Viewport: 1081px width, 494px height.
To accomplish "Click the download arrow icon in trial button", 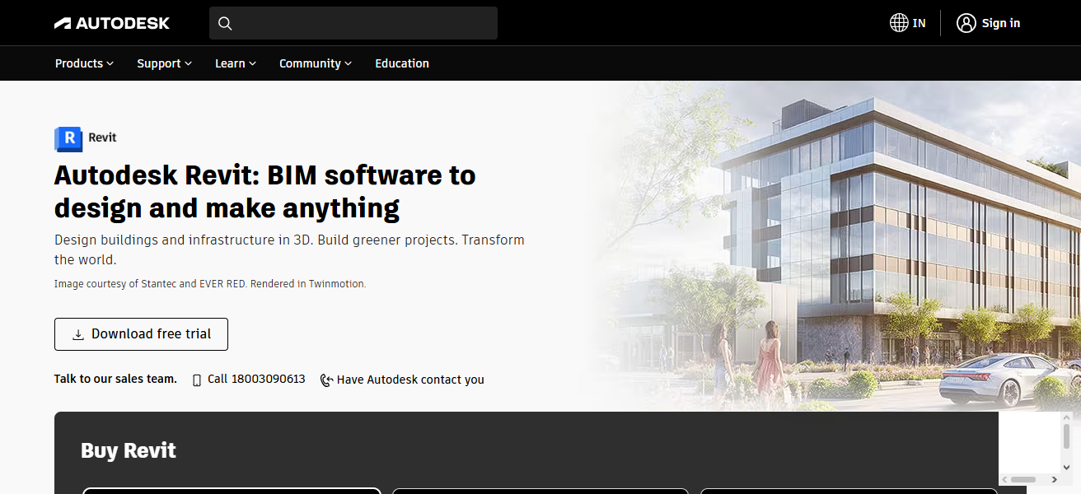I will pos(78,334).
